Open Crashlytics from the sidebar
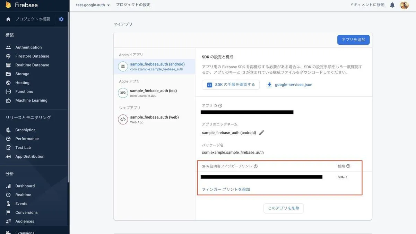The width and height of the screenshot is (416, 234). coord(25,130)
